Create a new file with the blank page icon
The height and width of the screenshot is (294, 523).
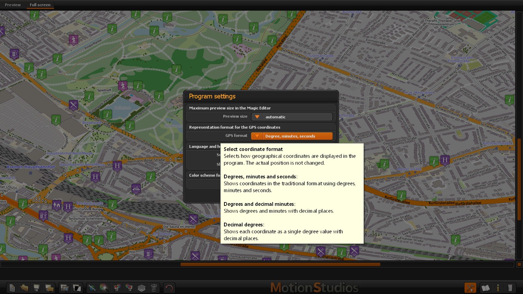coord(12,288)
